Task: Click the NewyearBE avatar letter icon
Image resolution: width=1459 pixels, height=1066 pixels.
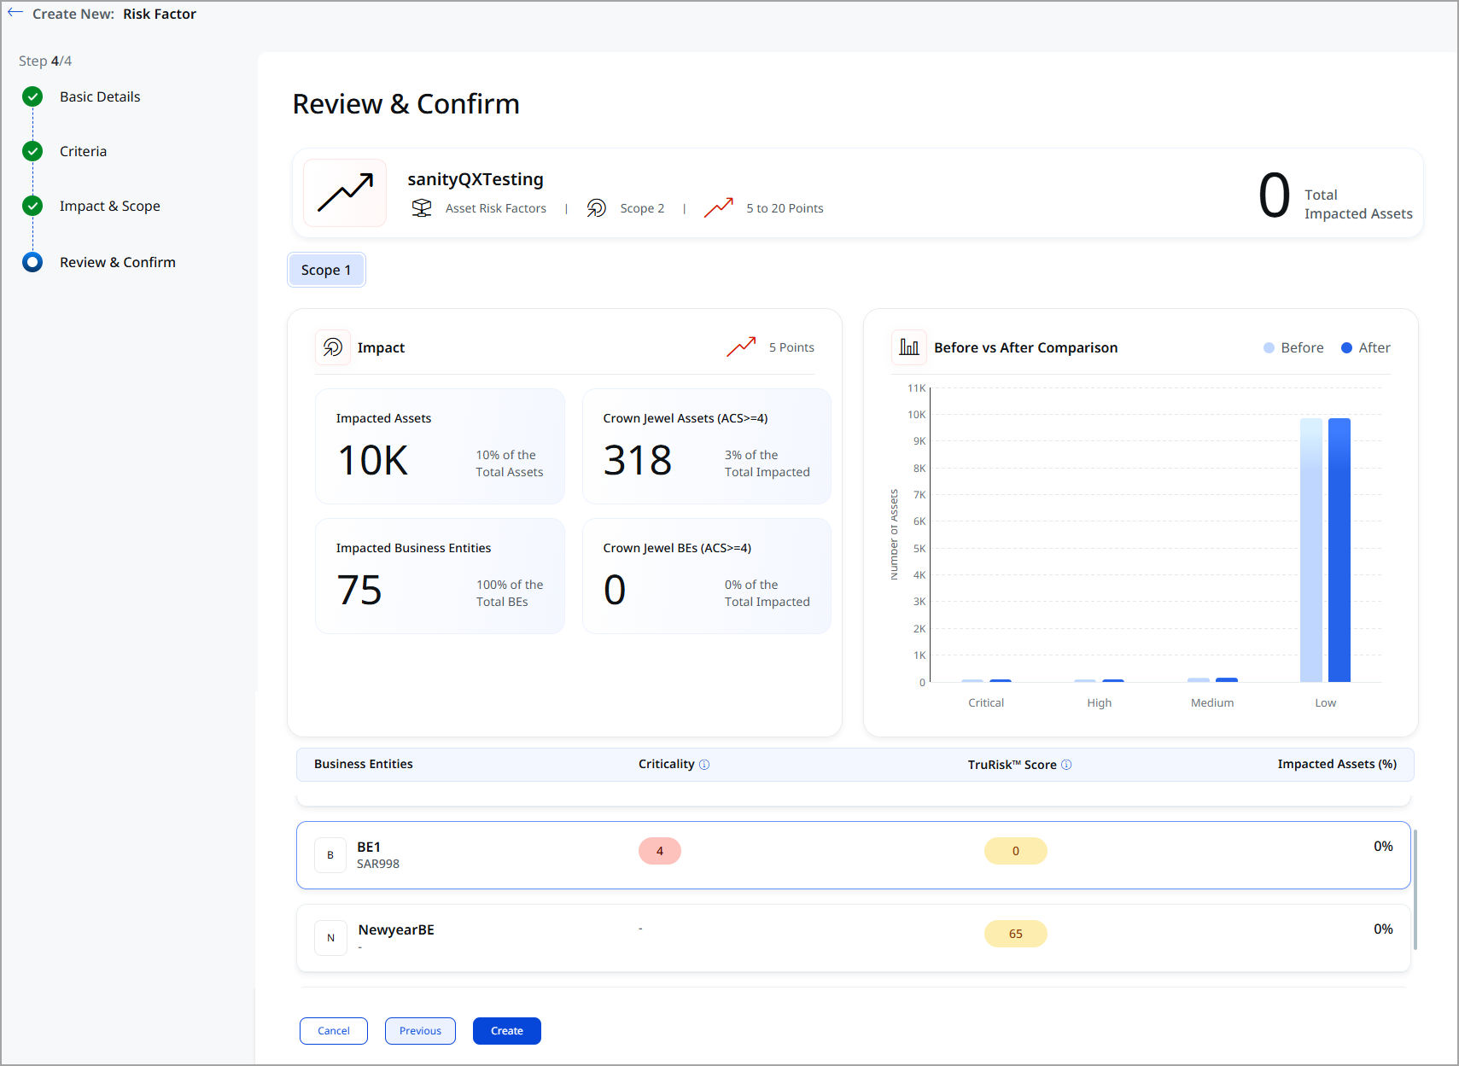Action: tap(330, 938)
